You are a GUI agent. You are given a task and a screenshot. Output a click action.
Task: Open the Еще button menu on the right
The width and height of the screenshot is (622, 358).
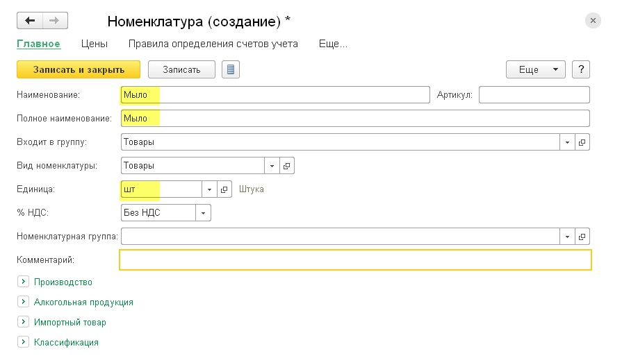(536, 69)
